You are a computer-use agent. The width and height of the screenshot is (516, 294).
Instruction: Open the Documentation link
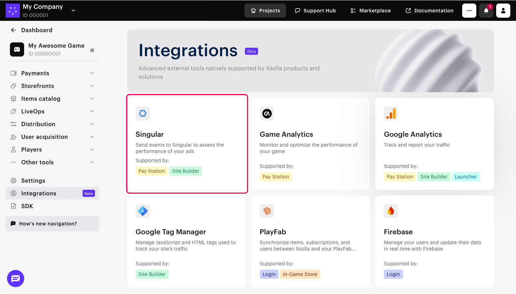pos(429,11)
